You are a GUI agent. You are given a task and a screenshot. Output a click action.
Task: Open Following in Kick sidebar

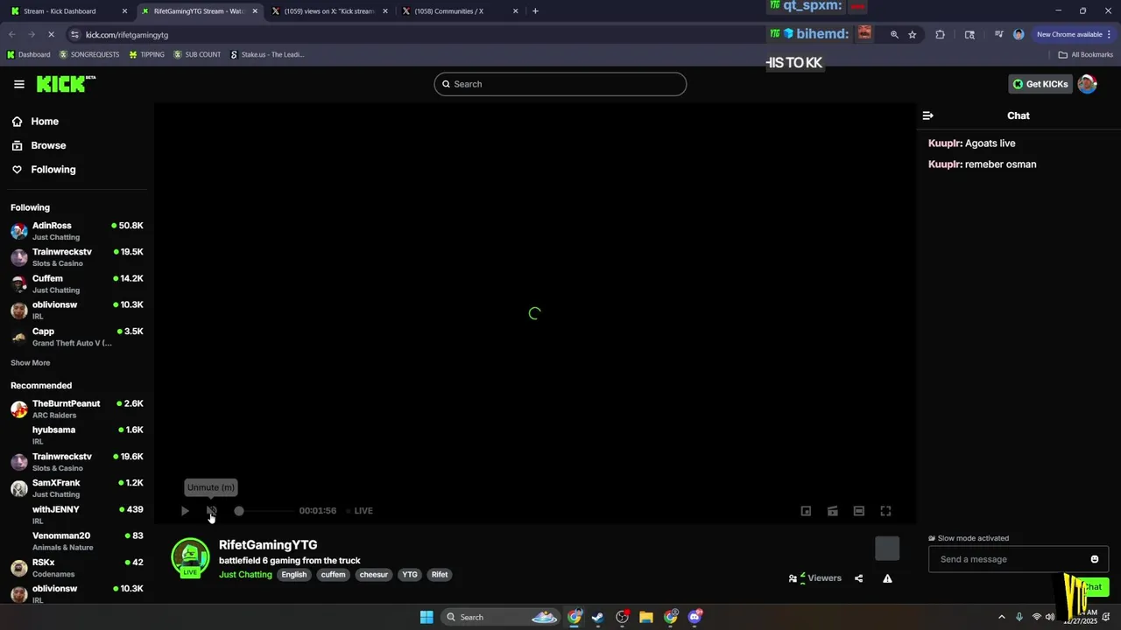click(44, 170)
